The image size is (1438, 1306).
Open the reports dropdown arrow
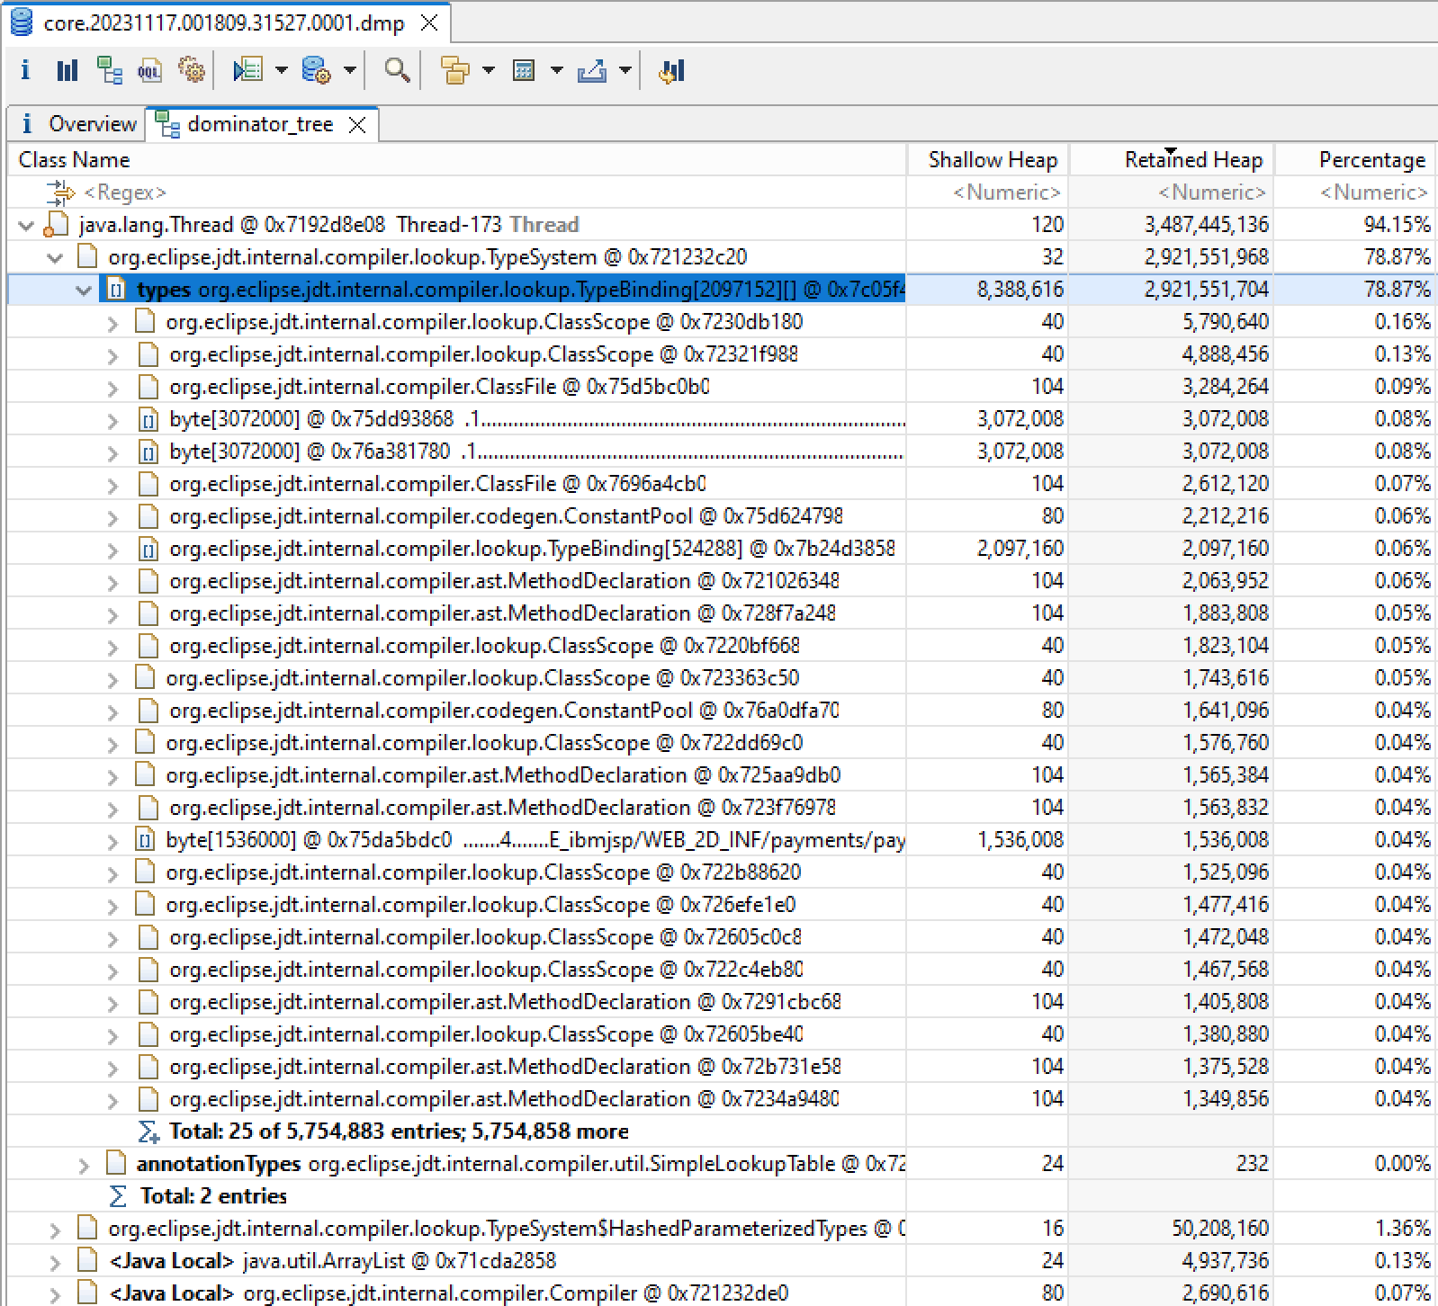pyautogui.click(x=281, y=70)
